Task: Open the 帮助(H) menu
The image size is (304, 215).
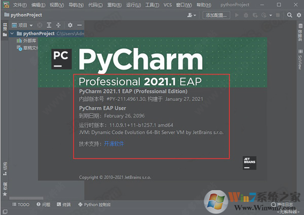Action: (x=204, y=5)
